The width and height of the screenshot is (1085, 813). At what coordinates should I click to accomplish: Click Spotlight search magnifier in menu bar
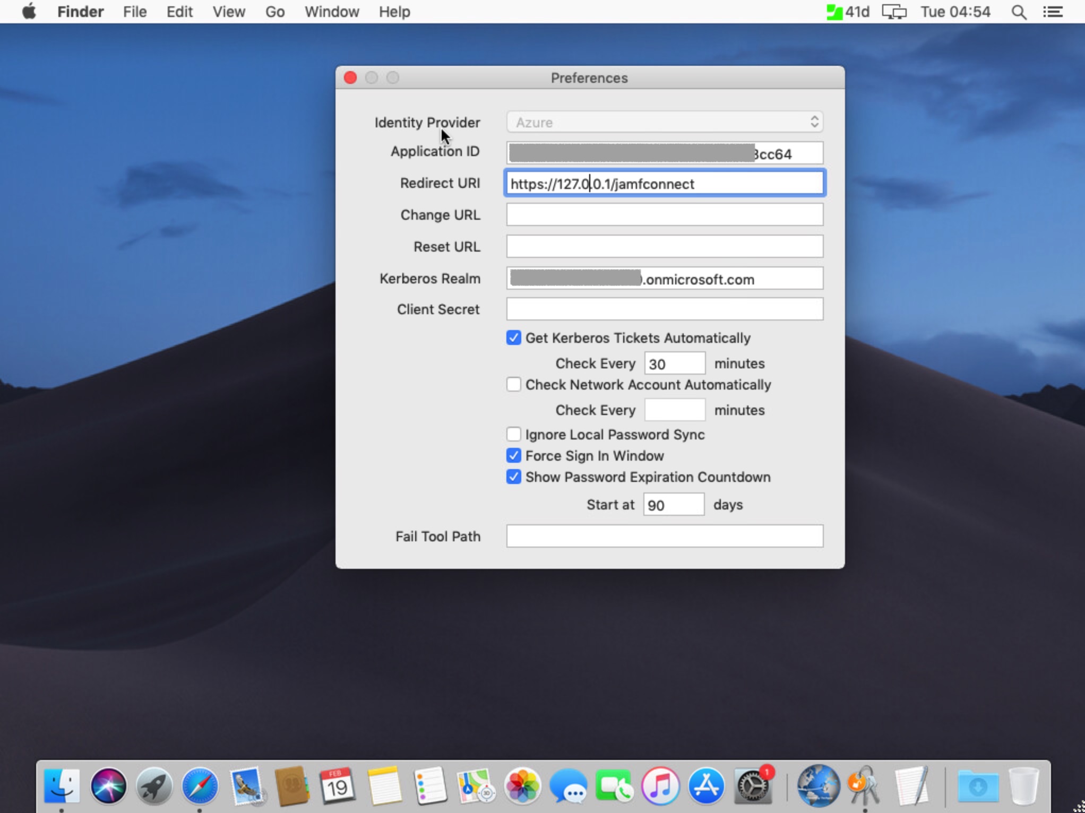click(x=1018, y=12)
